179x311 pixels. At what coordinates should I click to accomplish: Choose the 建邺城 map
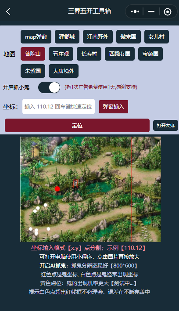click(67, 37)
